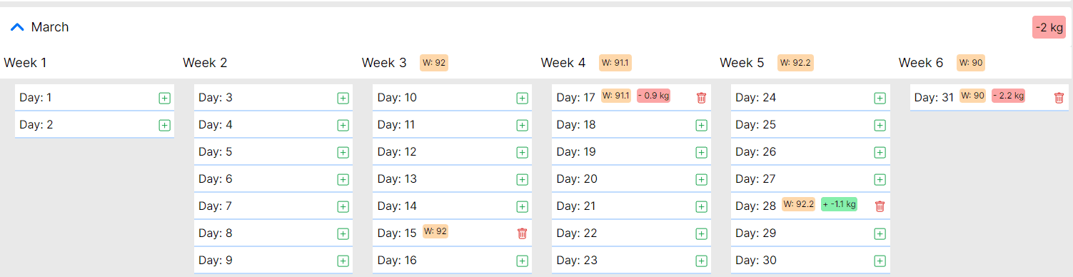Click the March month label
This screenshot has width=1073, height=277.
click(x=50, y=27)
